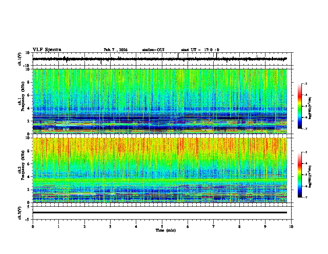The image size is (328, 254).
Task: Click the "4" kHz tick on ch.1 axis
Action: [x=29, y=108]
